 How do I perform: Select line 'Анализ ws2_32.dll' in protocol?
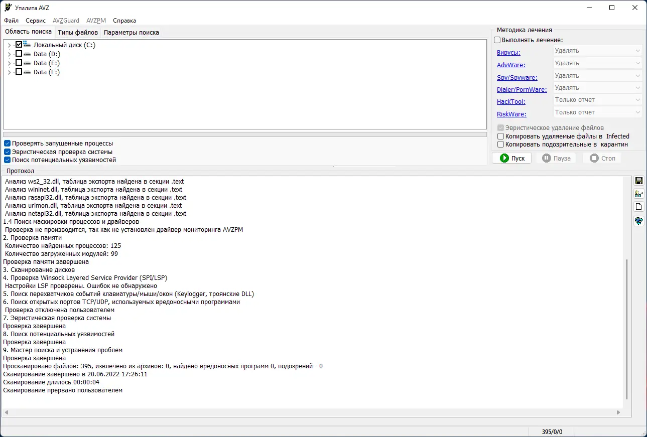click(x=95, y=181)
